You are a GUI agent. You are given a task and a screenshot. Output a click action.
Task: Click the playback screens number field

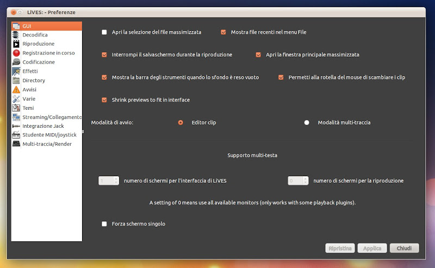295,181
